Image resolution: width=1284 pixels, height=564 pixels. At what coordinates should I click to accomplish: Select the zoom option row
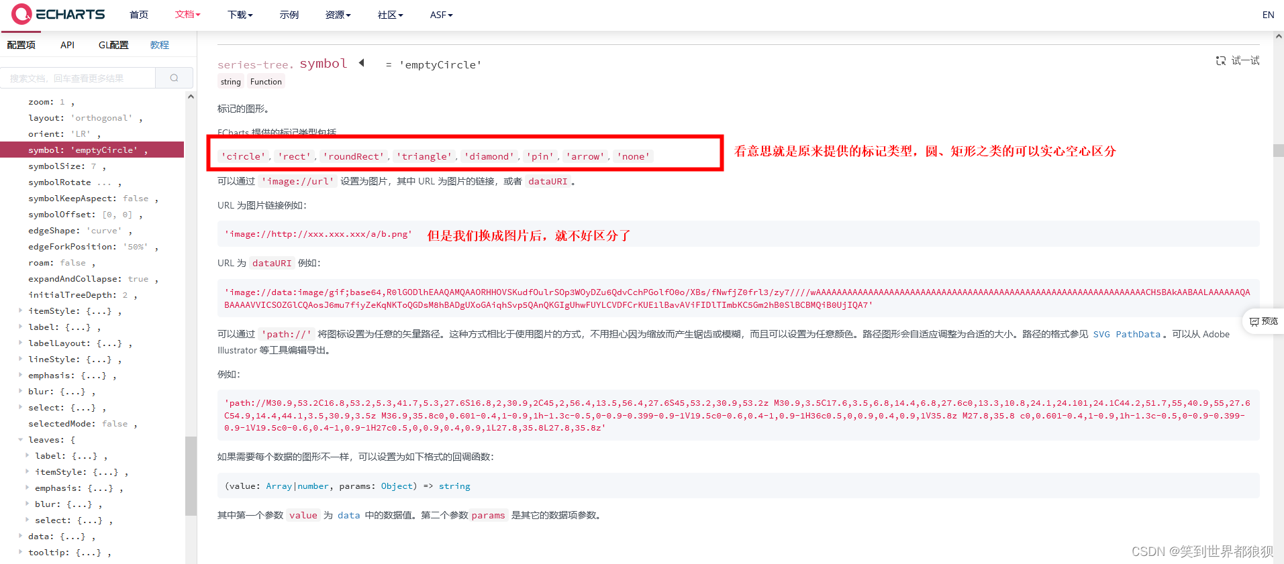[x=92, y=102]
